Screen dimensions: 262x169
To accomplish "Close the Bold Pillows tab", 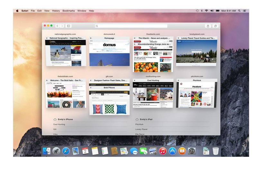I will 91,88.
